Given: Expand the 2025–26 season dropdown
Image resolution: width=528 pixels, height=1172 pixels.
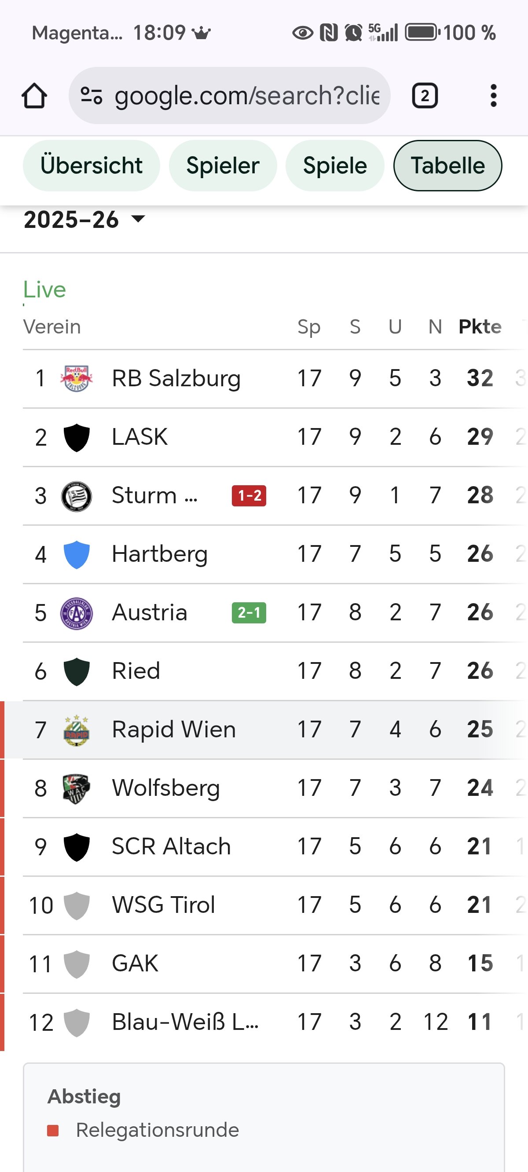Looking at the screenshot, I should tap(84, 220).
